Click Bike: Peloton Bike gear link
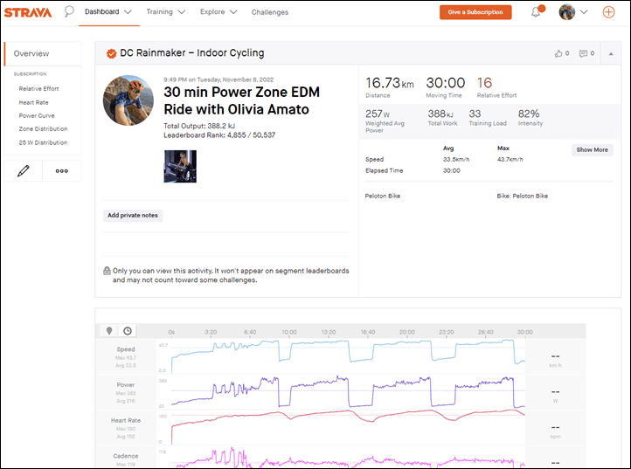The width and height of the screenshot is (631, 469). [522, 196]
